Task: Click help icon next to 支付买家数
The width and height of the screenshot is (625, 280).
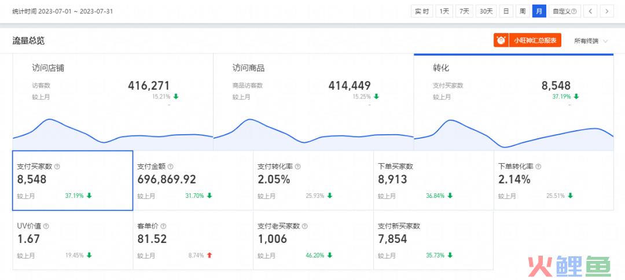Action: tap(57, 167)
